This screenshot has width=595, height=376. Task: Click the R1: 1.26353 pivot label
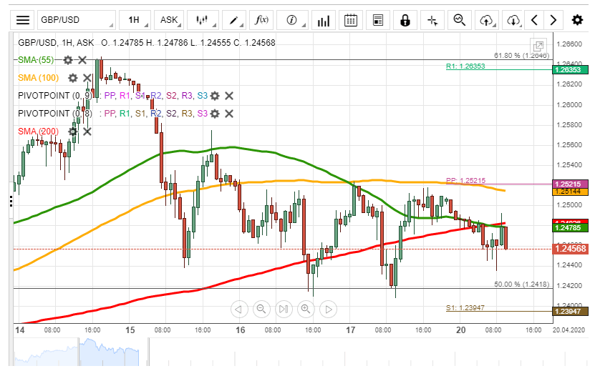pyautogui.click(x=465, y=66)
